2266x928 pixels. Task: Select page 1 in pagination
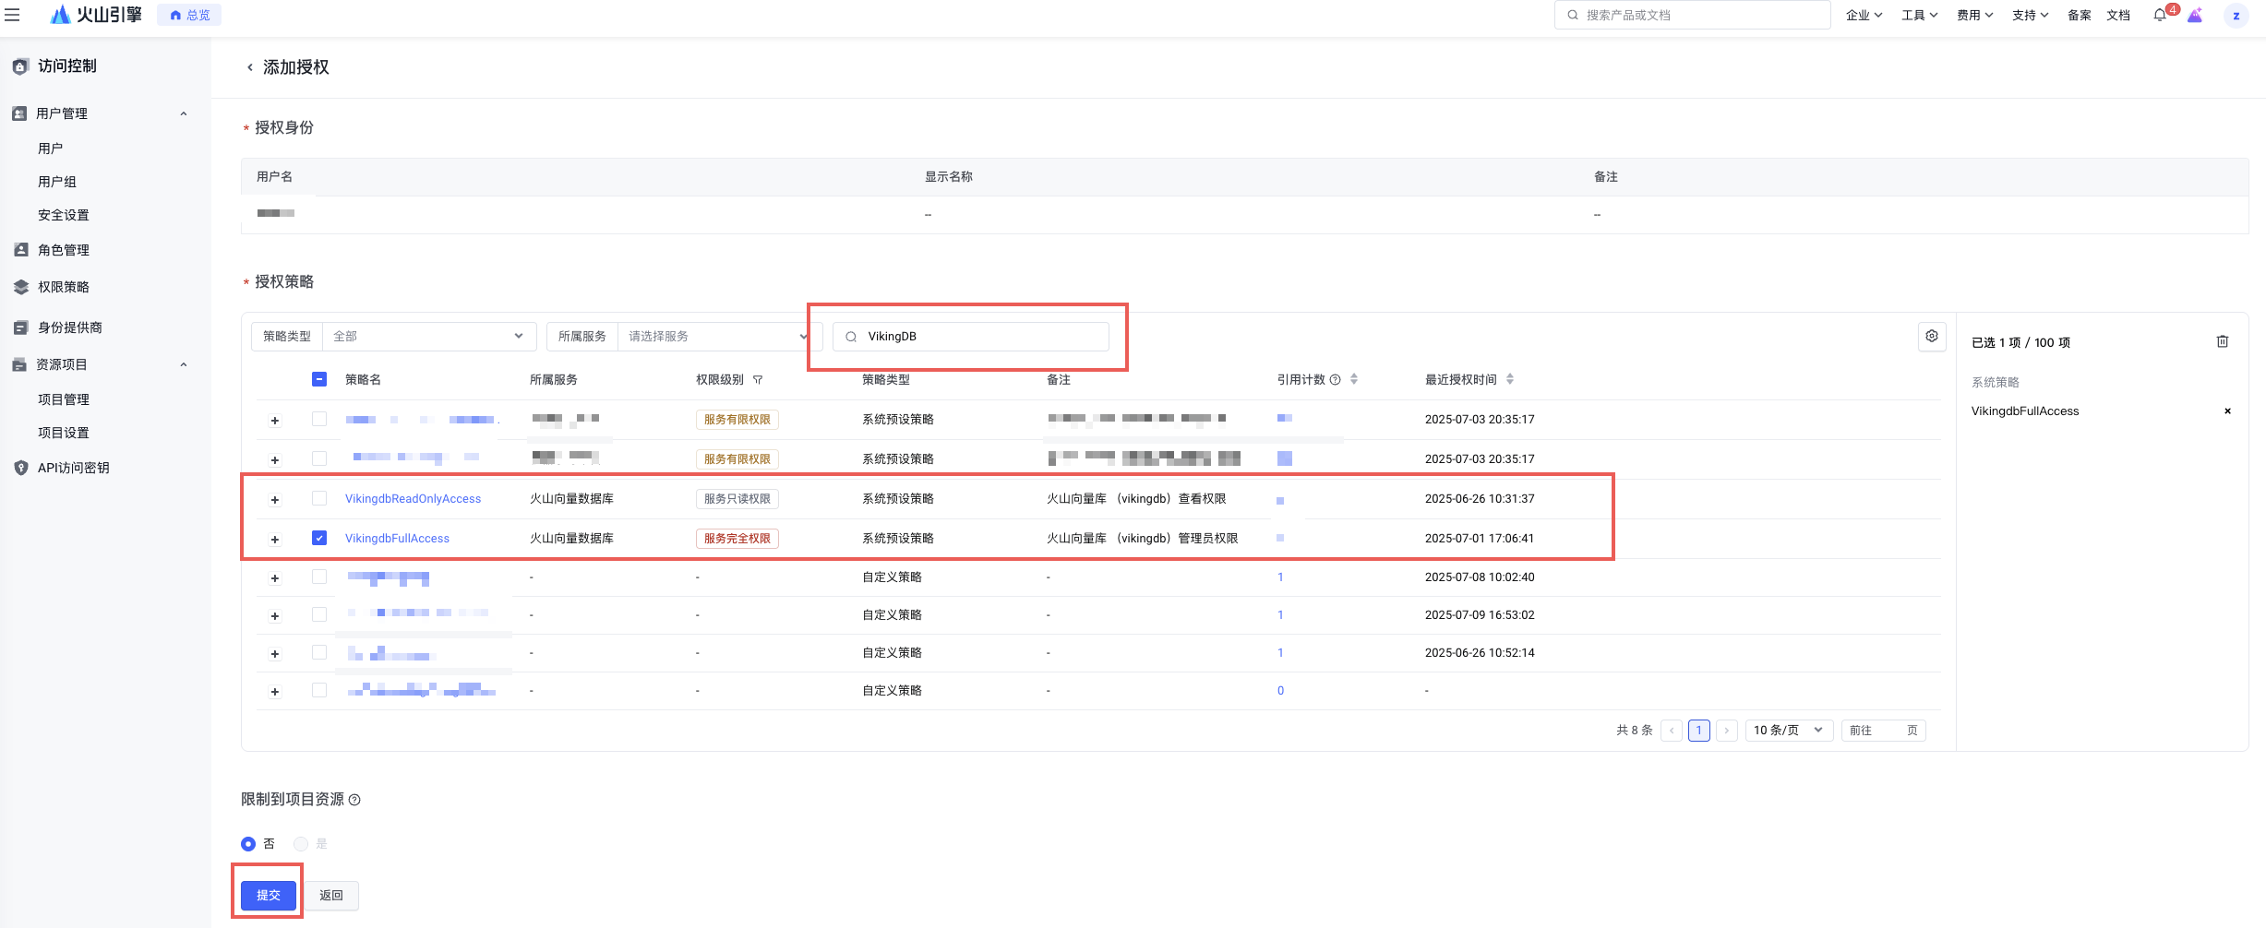click(1699, 731)
